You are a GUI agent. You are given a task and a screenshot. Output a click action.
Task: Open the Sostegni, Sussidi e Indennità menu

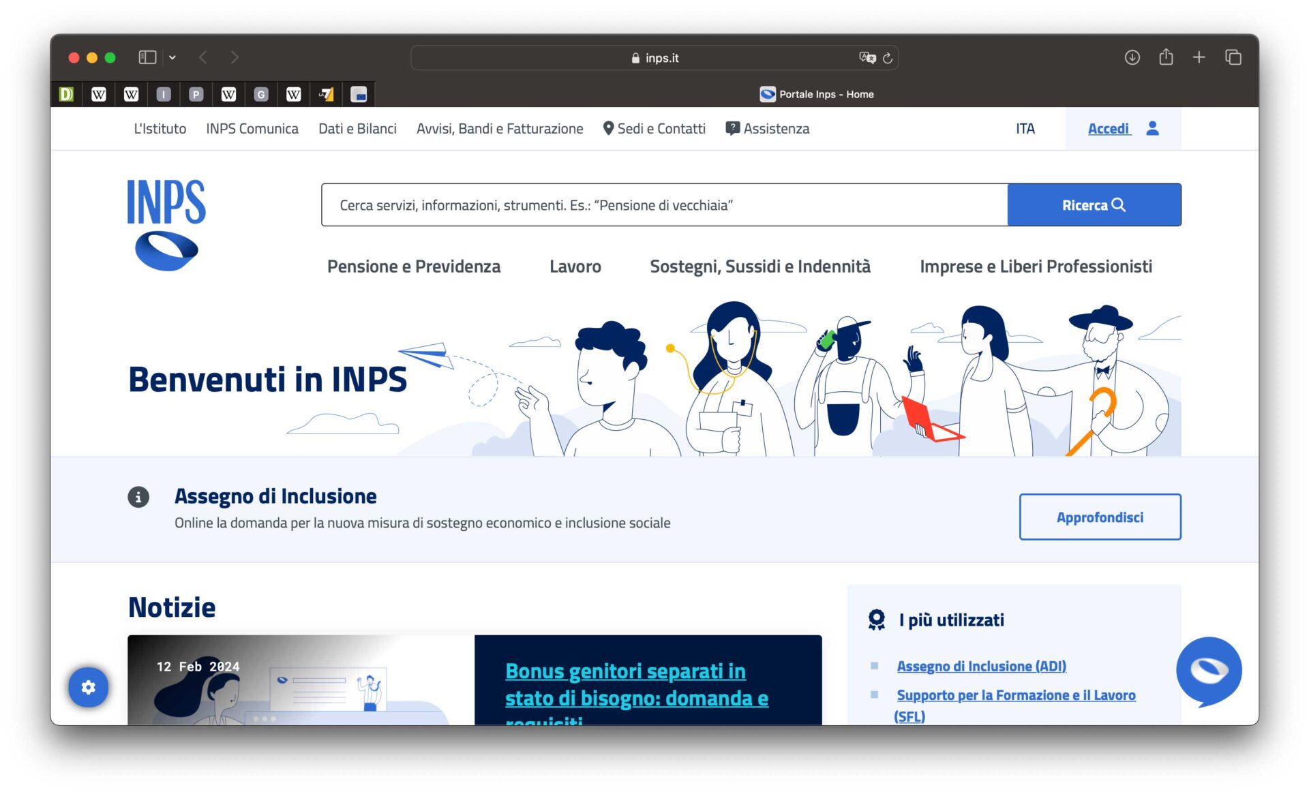pyautogui.click(x=760, y=266)
